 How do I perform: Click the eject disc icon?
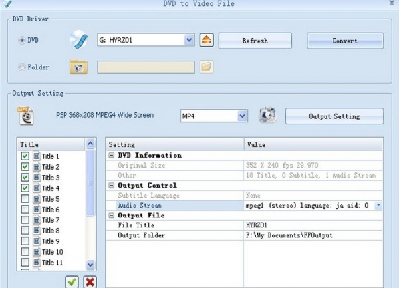[x=207, y=41]
